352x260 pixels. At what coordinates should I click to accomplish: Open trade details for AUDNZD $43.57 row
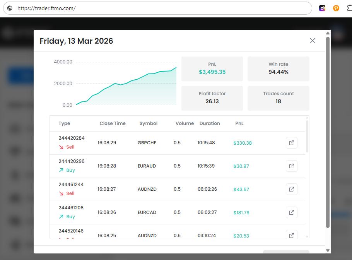(x=292, y=189)
